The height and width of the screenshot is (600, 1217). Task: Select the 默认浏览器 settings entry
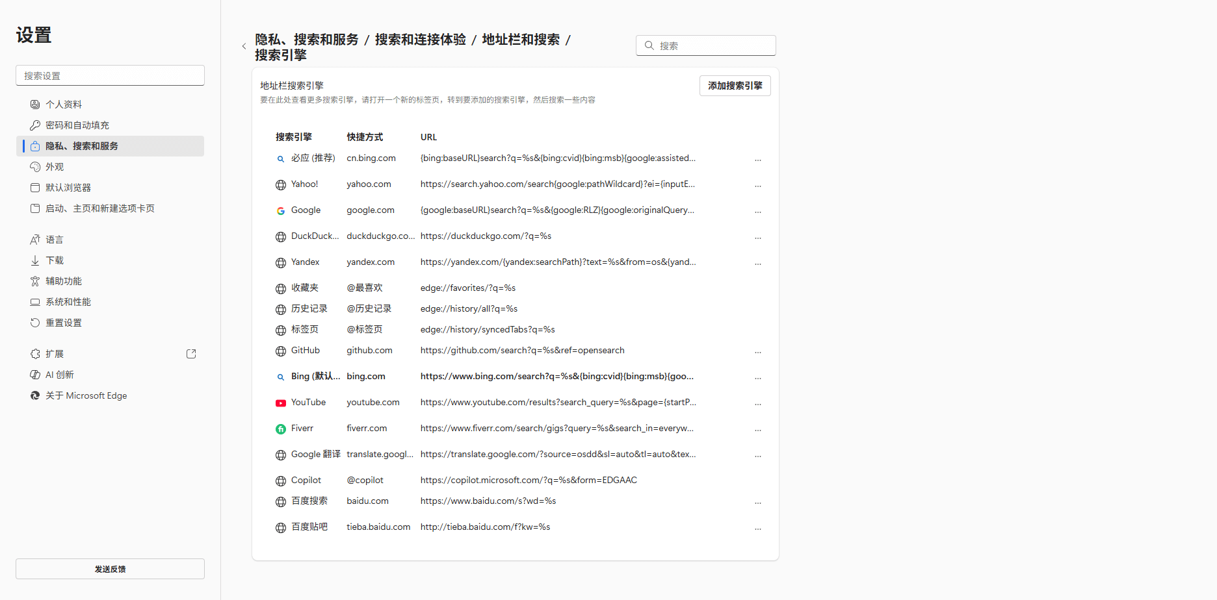pyautogui.click(x=69, y=187)
